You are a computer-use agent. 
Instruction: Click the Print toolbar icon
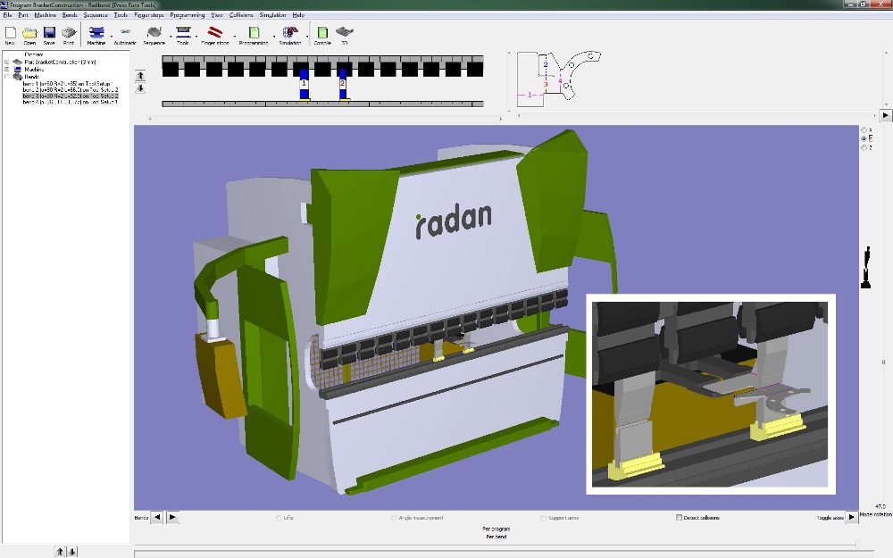[69, 33]
